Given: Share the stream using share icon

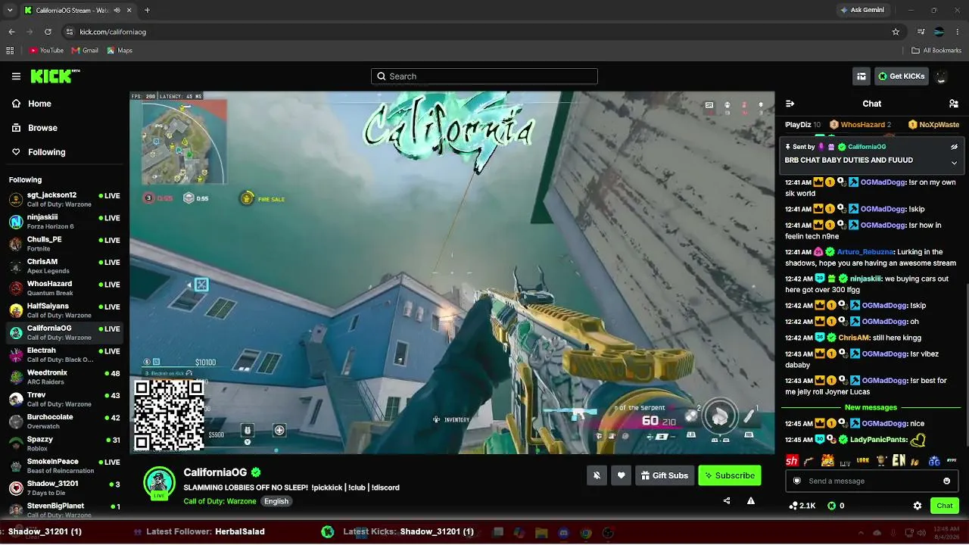Looking at the screenshot, I should click(727, 500).
